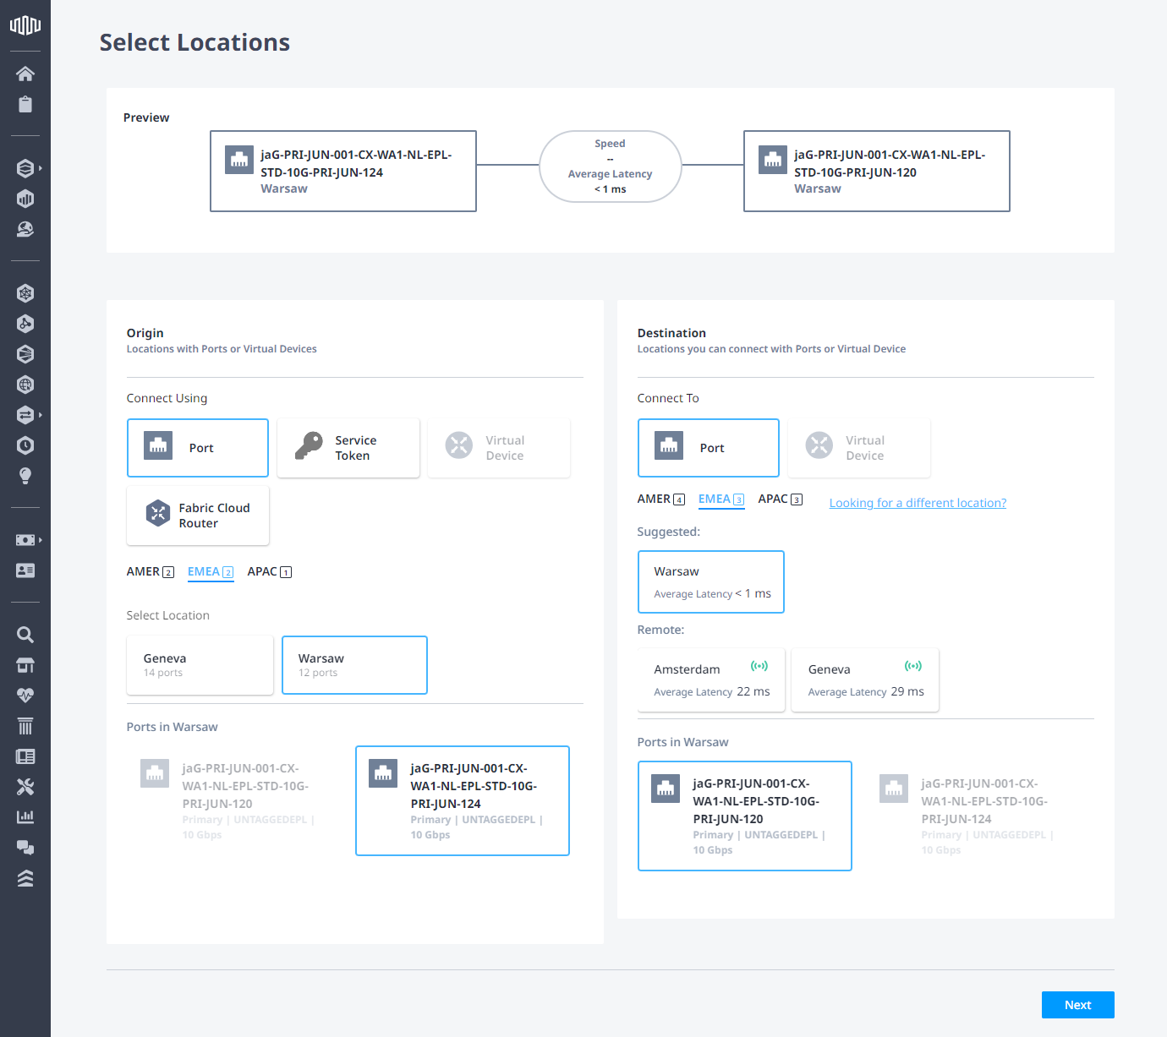The image size is (1167, 1037).
Task: Open the clipboard icon in sidebar
Action: 25,105
